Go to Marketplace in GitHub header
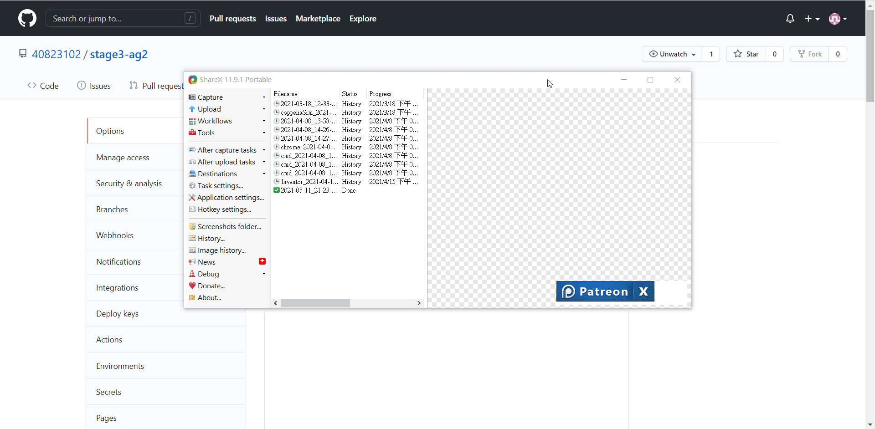Image resolution: width=875 pixels, height=429 pixels. tap(318, 19)
